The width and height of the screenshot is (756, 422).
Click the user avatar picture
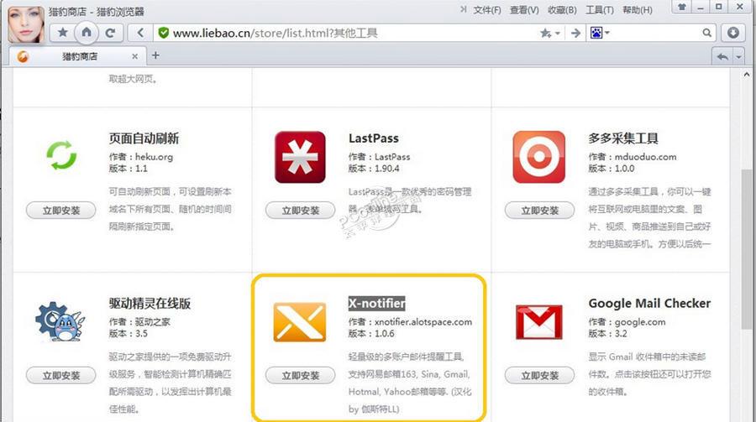[26, 24]
